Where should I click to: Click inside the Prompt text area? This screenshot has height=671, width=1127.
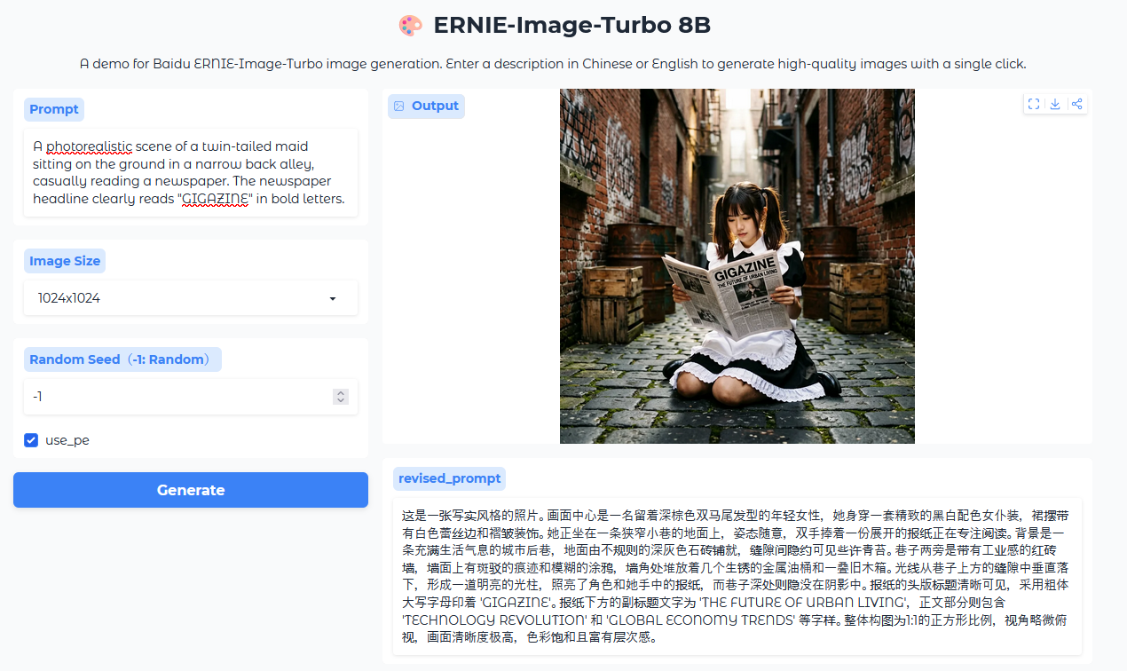(190, 172)
